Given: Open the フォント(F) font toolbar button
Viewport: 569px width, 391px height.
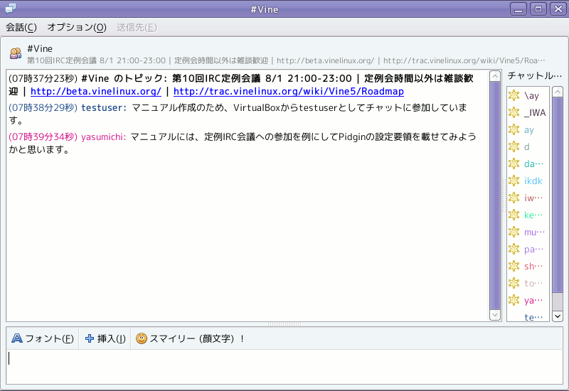Looking at the screenshot, I should pyautogui.click(x=43, y=338).
